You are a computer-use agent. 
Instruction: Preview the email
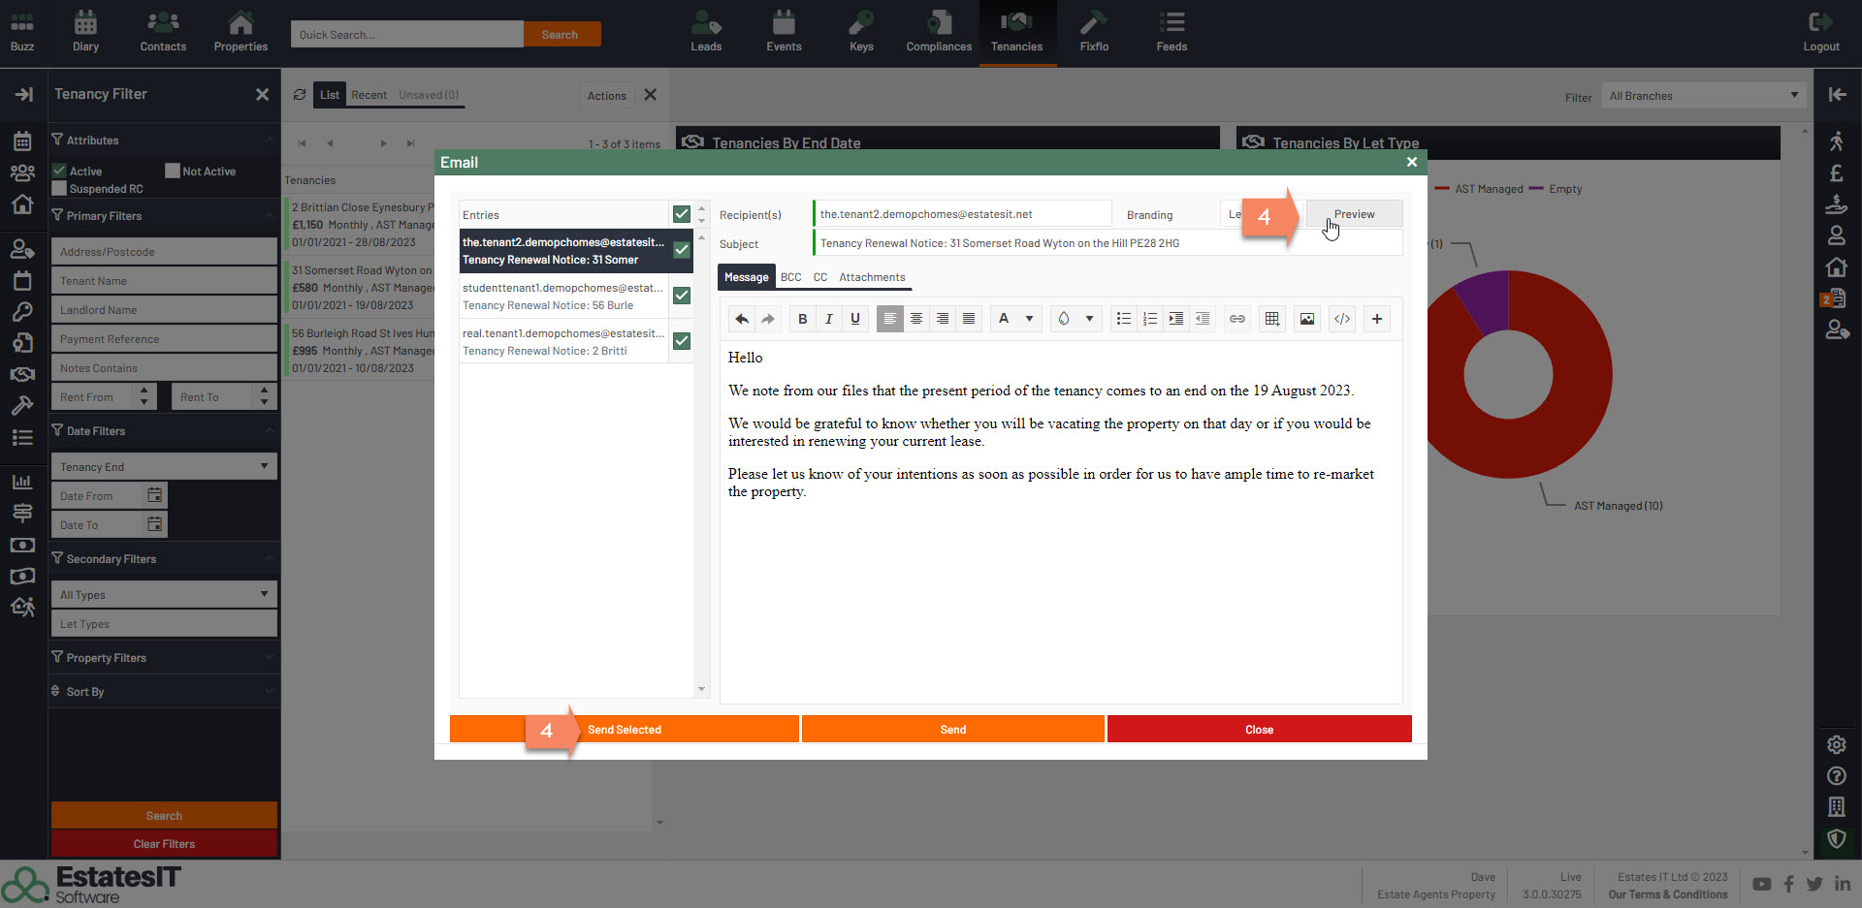(x=1354, y=214)
